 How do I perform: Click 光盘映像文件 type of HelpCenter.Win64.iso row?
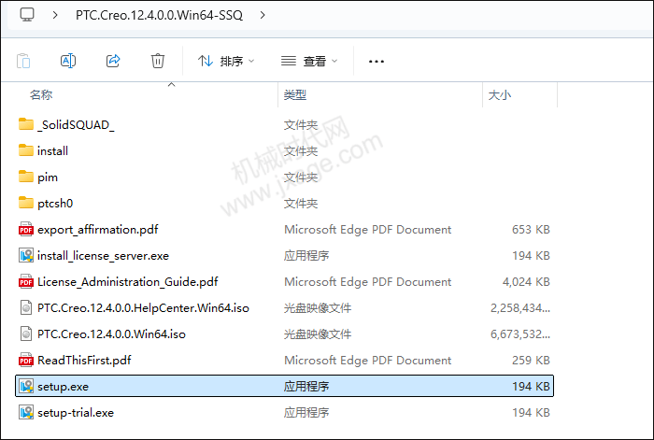318,308
